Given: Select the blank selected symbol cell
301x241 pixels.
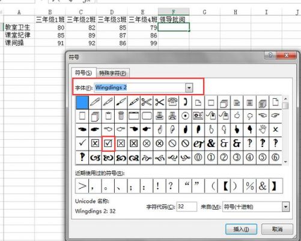Looking at the screenshot, I should tap(82, 102).
